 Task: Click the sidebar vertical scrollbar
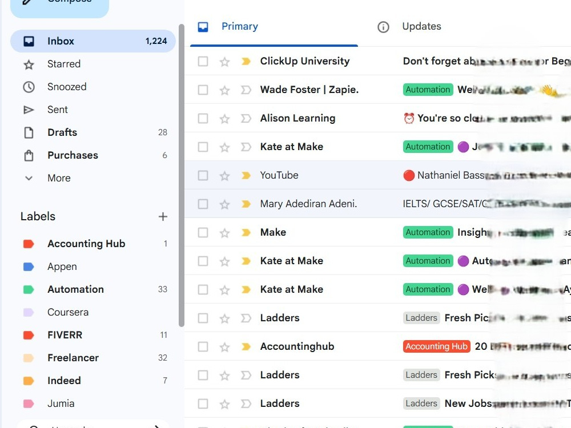[182, 175]
